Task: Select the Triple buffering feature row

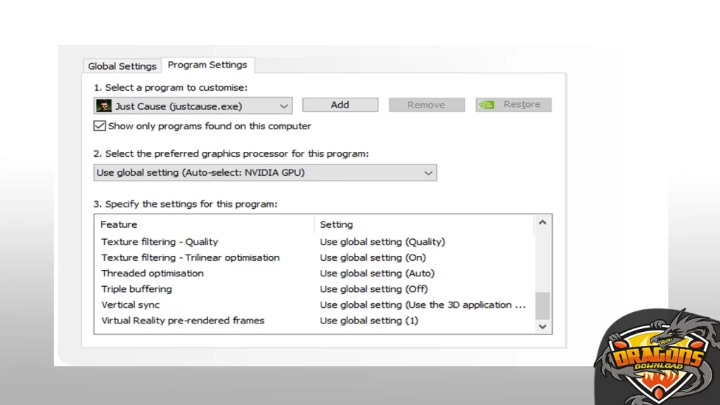Action: point(136,289)
